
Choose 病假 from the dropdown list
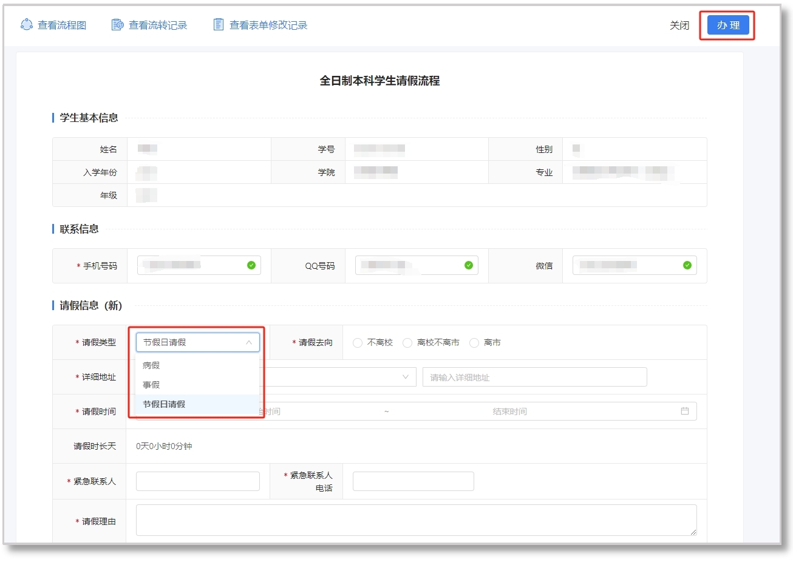tap(197, 365)
